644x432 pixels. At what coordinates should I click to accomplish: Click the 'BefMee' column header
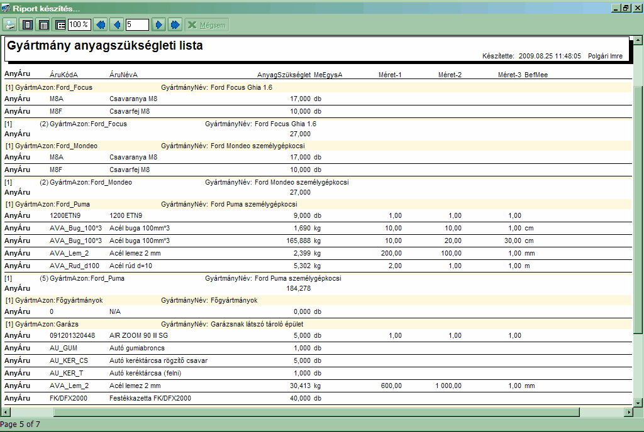pos(536,75)
